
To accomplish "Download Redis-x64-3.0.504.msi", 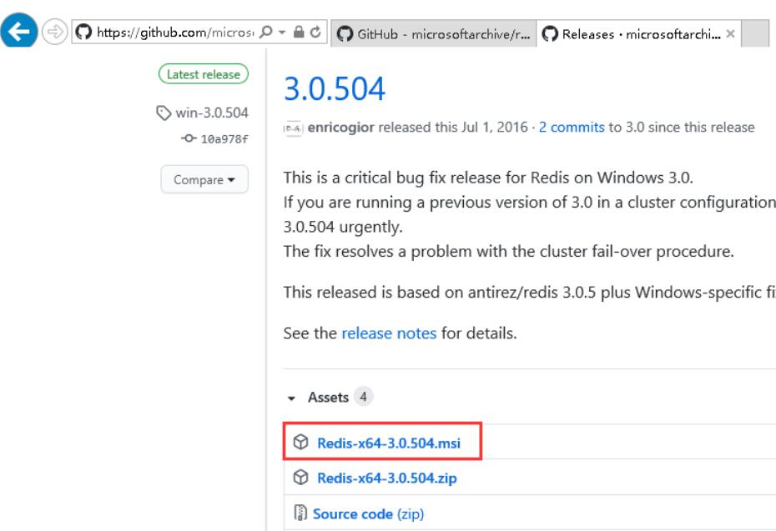I will (x=389, y=443).
